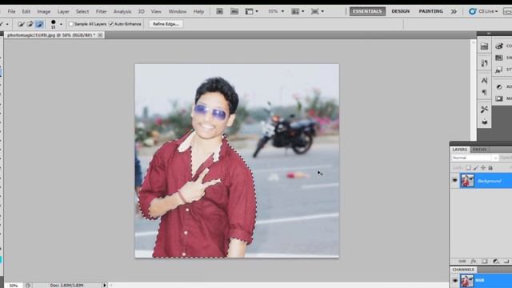Open the Color panel icon
Screen dimensions: 512x288
click(499, 46)
